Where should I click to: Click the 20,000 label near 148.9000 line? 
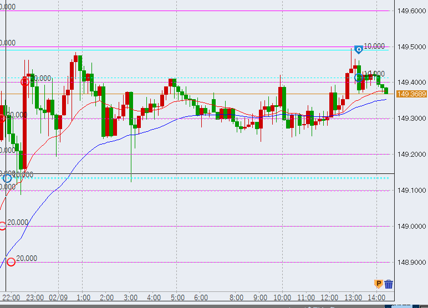(x=27, y=258)
